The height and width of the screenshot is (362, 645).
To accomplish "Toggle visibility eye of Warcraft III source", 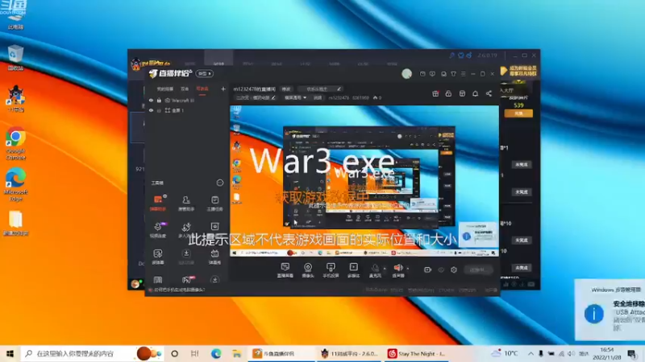I will [x=151, y=100].
